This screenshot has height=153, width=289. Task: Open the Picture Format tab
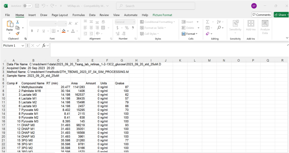(162, 15)
